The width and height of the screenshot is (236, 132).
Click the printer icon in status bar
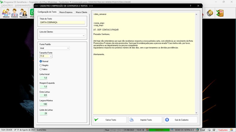pos(209,130)
